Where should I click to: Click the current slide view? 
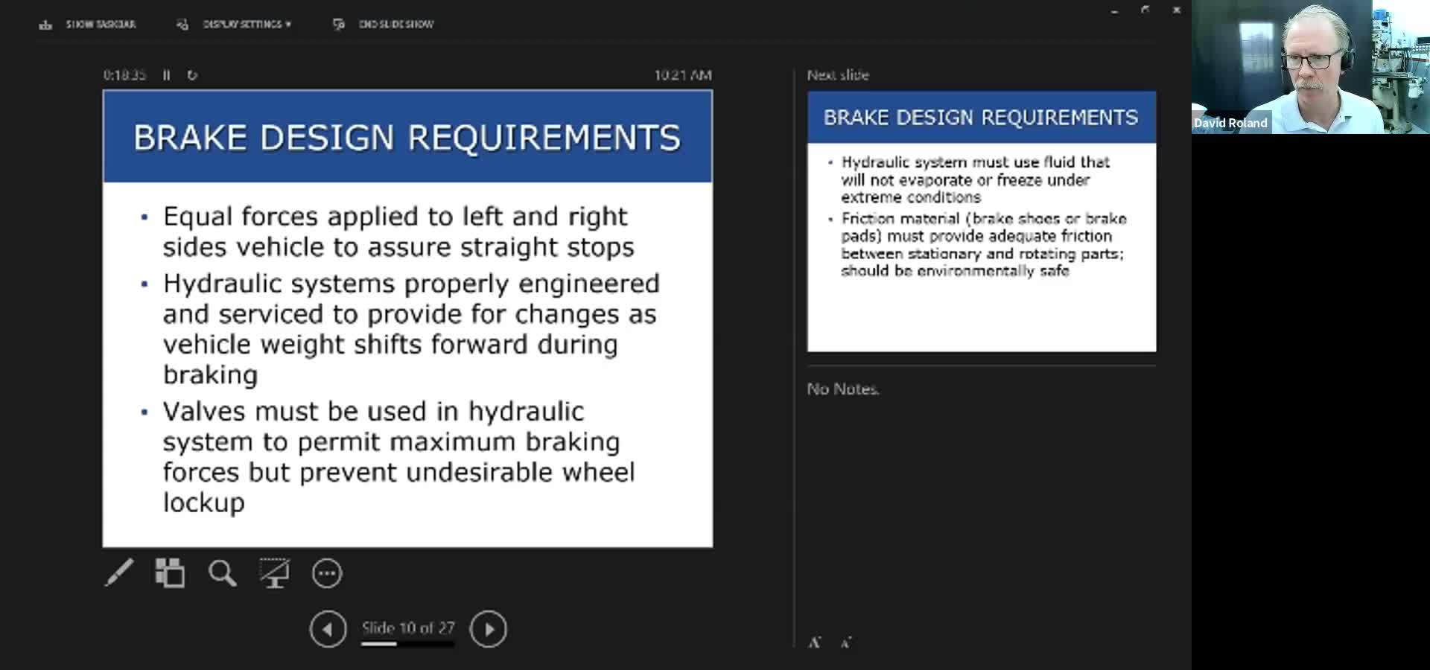click(x=407, y=319)
